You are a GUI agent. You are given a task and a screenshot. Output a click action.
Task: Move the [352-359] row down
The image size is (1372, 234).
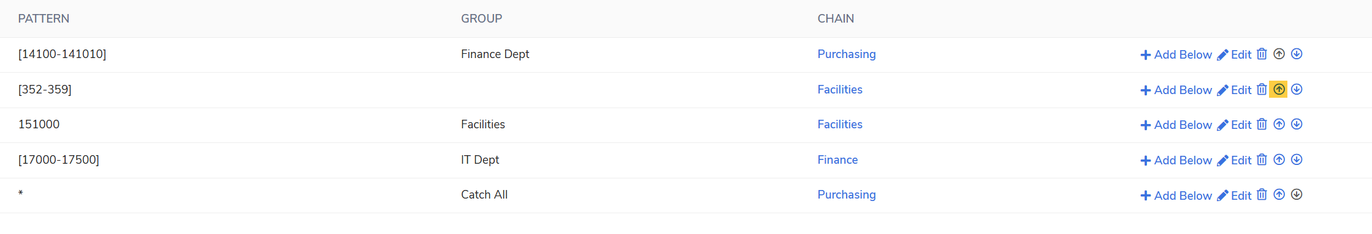tap(1297, 89)
